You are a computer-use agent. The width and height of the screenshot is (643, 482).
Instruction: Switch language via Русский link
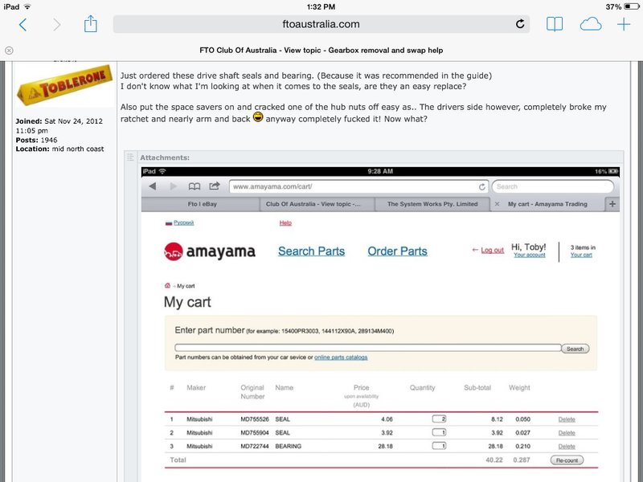[183, 223]
